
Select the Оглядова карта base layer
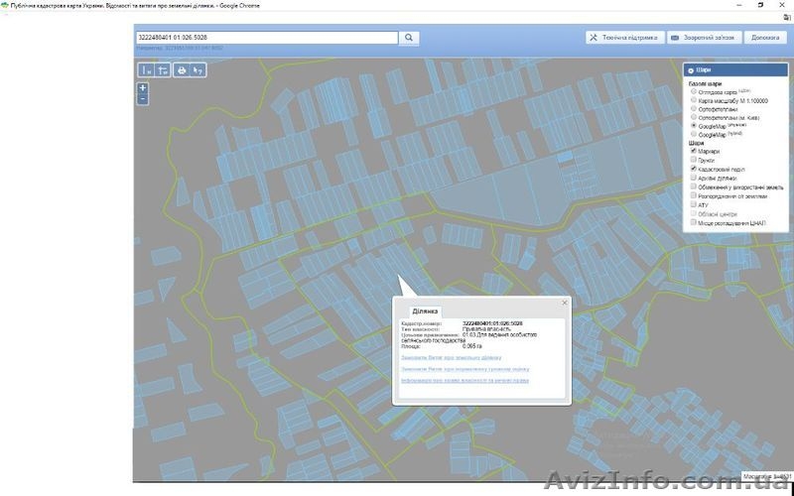click(x=693, y=91)
